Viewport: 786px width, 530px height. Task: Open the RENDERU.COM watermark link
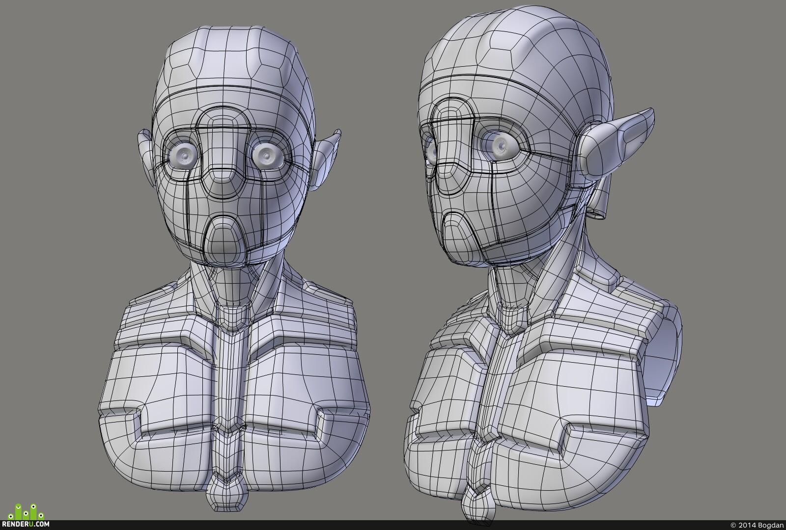tap(25, 525)
